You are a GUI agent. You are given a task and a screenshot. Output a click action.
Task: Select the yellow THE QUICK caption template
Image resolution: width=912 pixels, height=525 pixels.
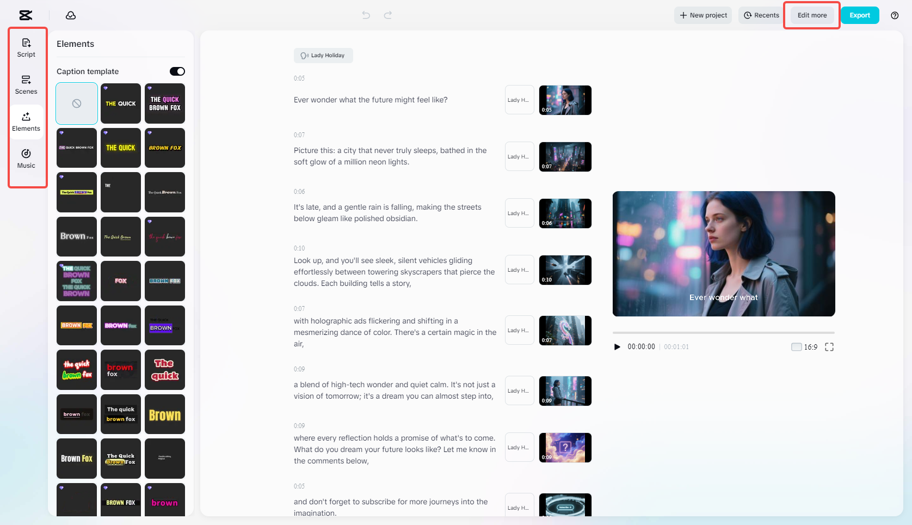click(120, 148)
